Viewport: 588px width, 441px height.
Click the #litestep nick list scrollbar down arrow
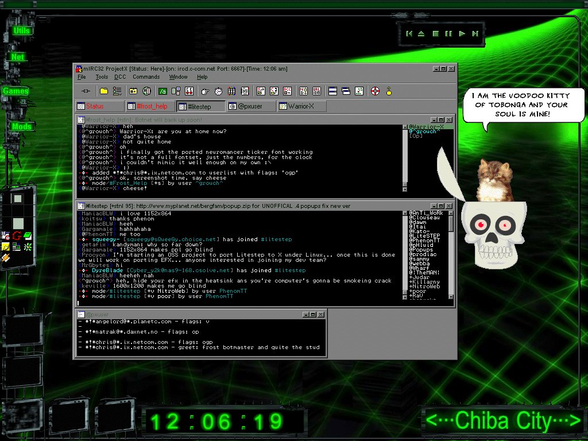coord(451,297)
